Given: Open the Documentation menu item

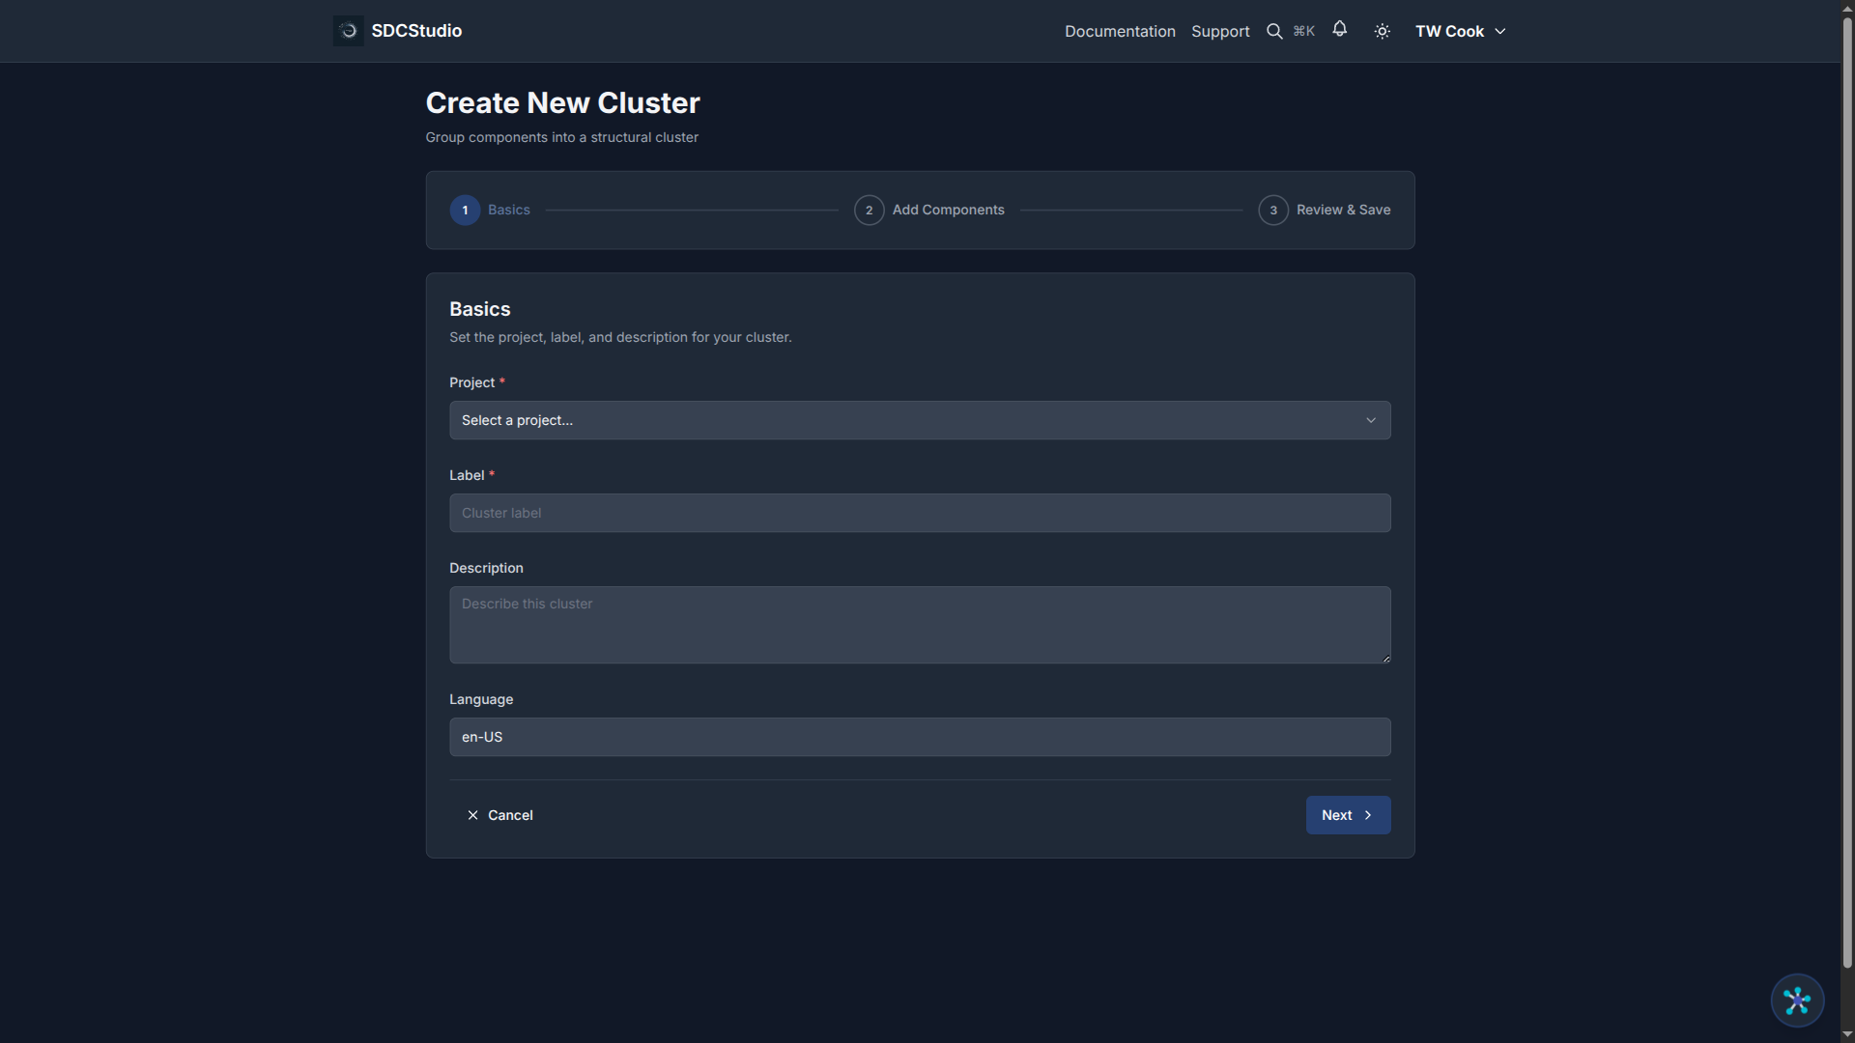Looking at the screenshot, I should coord(1120,31).
